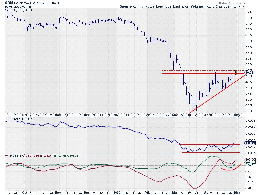This screenshot has height=195, width=260.
Task: Click the Low 45.78 value
Action: click(164, 6)
